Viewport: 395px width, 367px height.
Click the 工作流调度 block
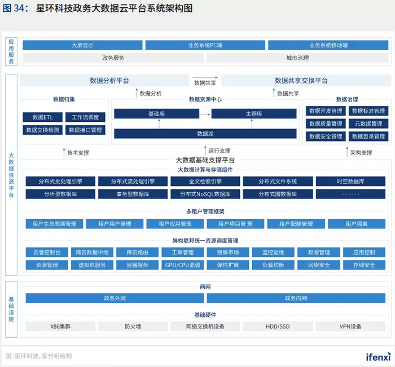[85, 117]
